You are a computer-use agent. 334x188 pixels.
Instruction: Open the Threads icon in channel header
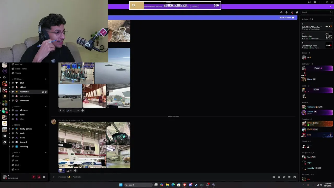[281, 12]
